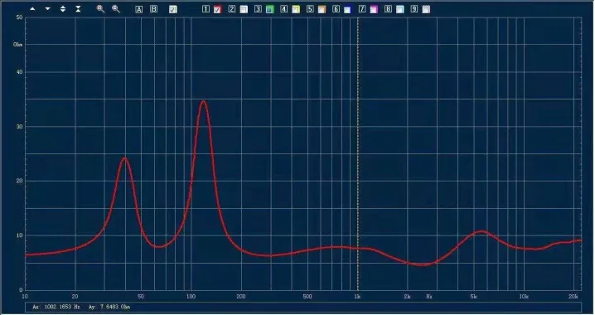Select curve slot 7

(362, 9)
